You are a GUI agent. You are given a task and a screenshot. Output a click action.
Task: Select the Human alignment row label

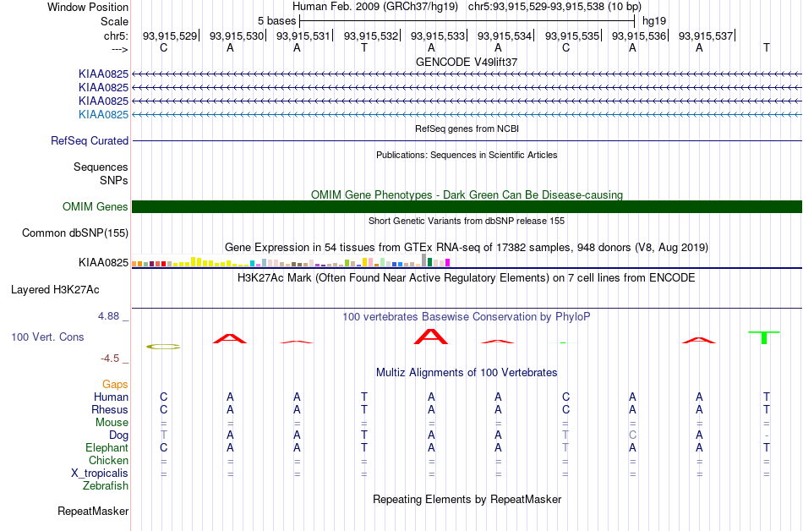click(x=111, y=397)
